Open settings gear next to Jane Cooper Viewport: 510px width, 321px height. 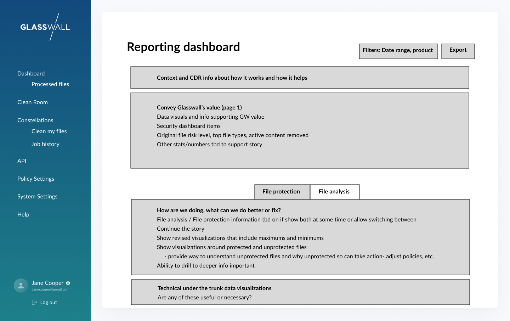(68, 283)
